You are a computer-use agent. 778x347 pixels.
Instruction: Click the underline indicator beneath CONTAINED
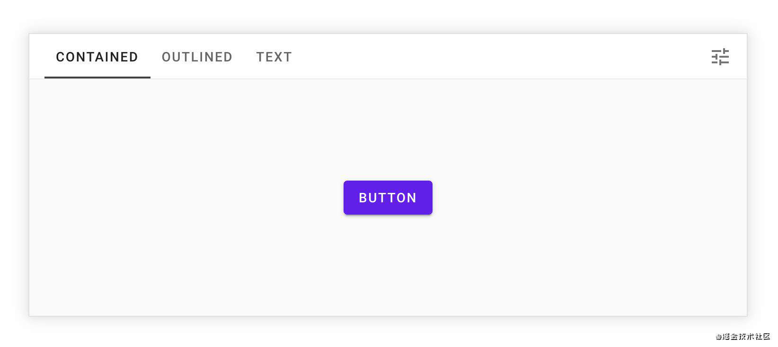tap(97, 77)
